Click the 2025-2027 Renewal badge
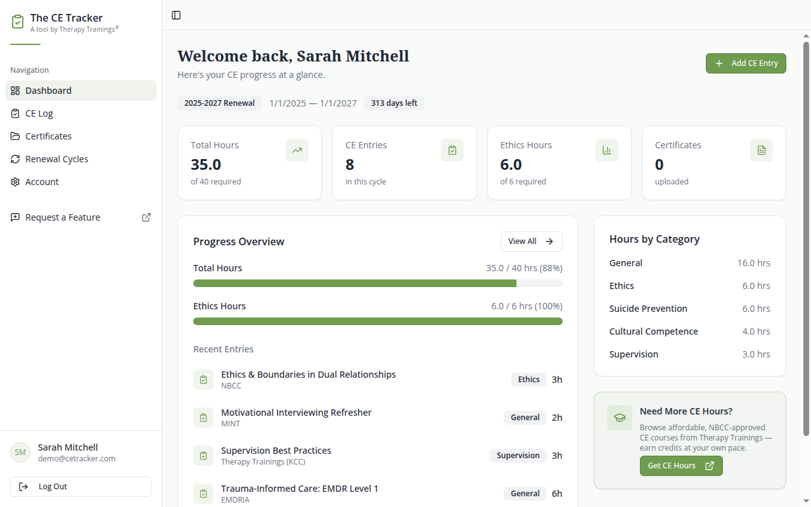The width and height of the screenshot is (811, 507). (220, 103)
